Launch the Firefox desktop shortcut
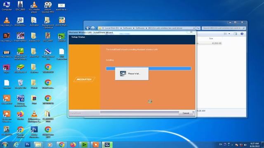 pos(20,116)
